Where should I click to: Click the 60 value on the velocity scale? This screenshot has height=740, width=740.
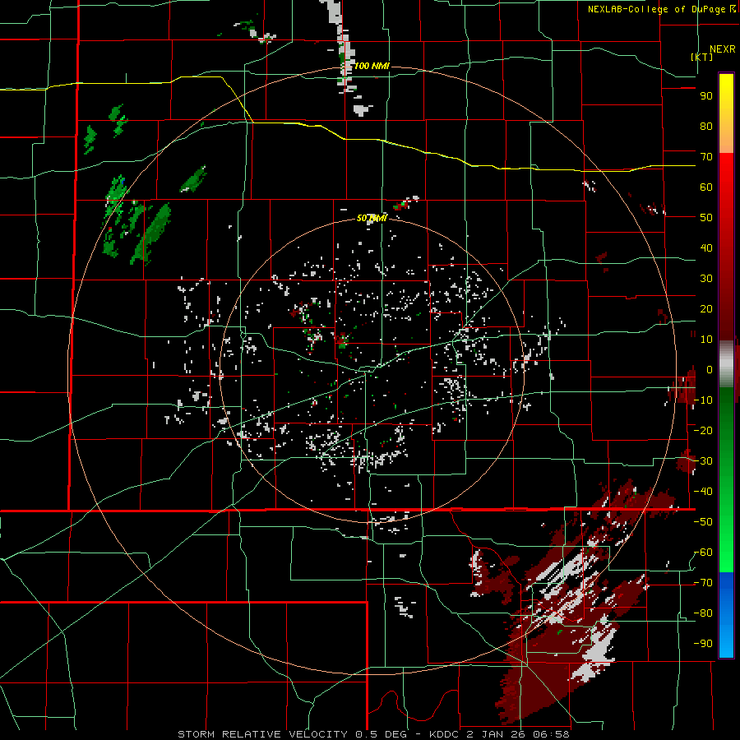pos(706,187)
